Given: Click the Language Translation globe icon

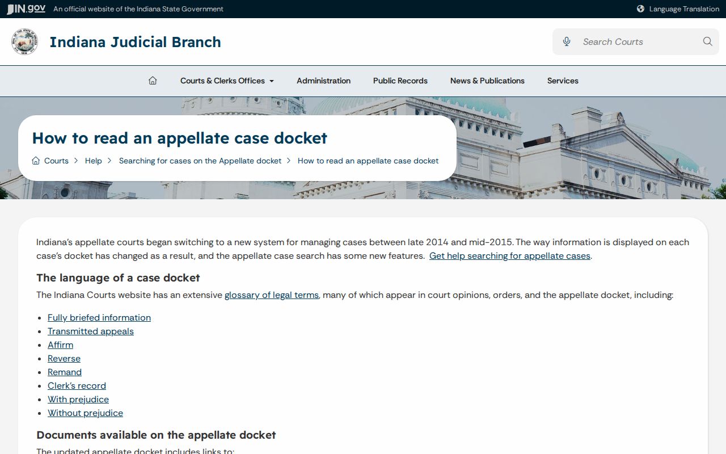Looking at the screenshot, I should tap(640, 9).
